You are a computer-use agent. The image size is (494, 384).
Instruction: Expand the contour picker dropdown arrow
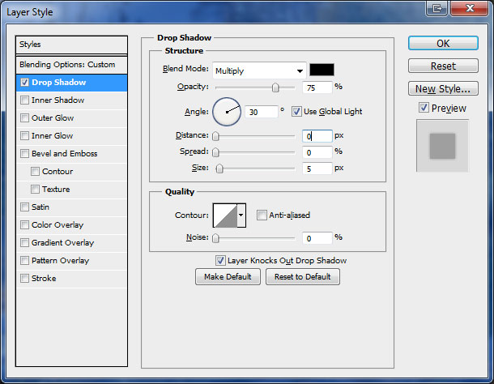[x=241, y=215]
